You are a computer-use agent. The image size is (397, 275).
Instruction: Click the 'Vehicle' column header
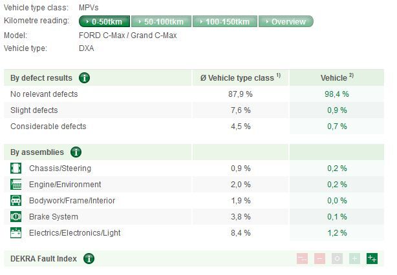pyautogui.click(x=337, y=78)
